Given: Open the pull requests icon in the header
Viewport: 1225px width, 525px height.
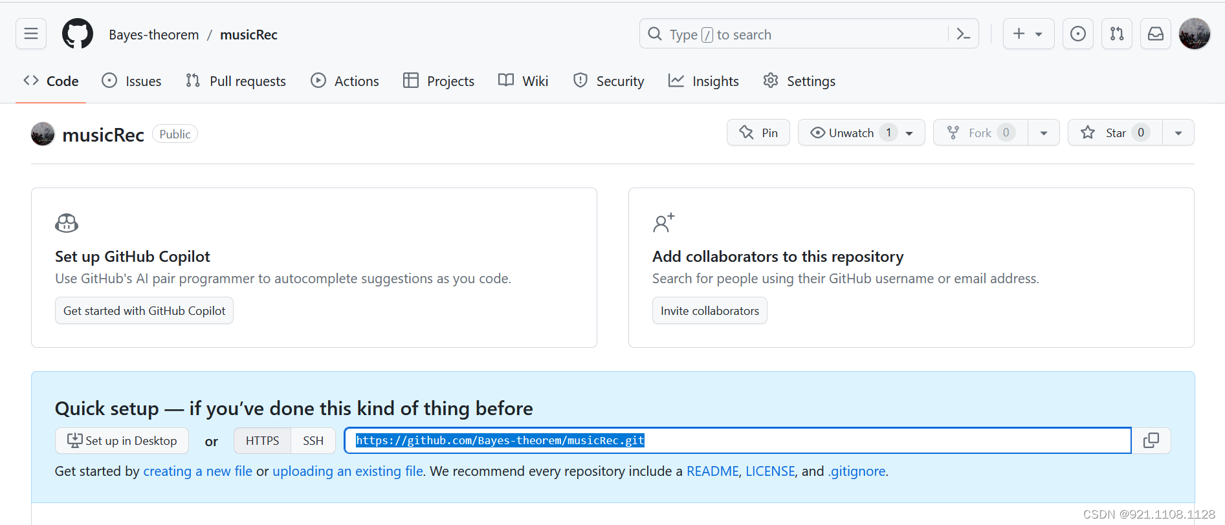Looking at the screenshot, I should tap(1117, 34).
